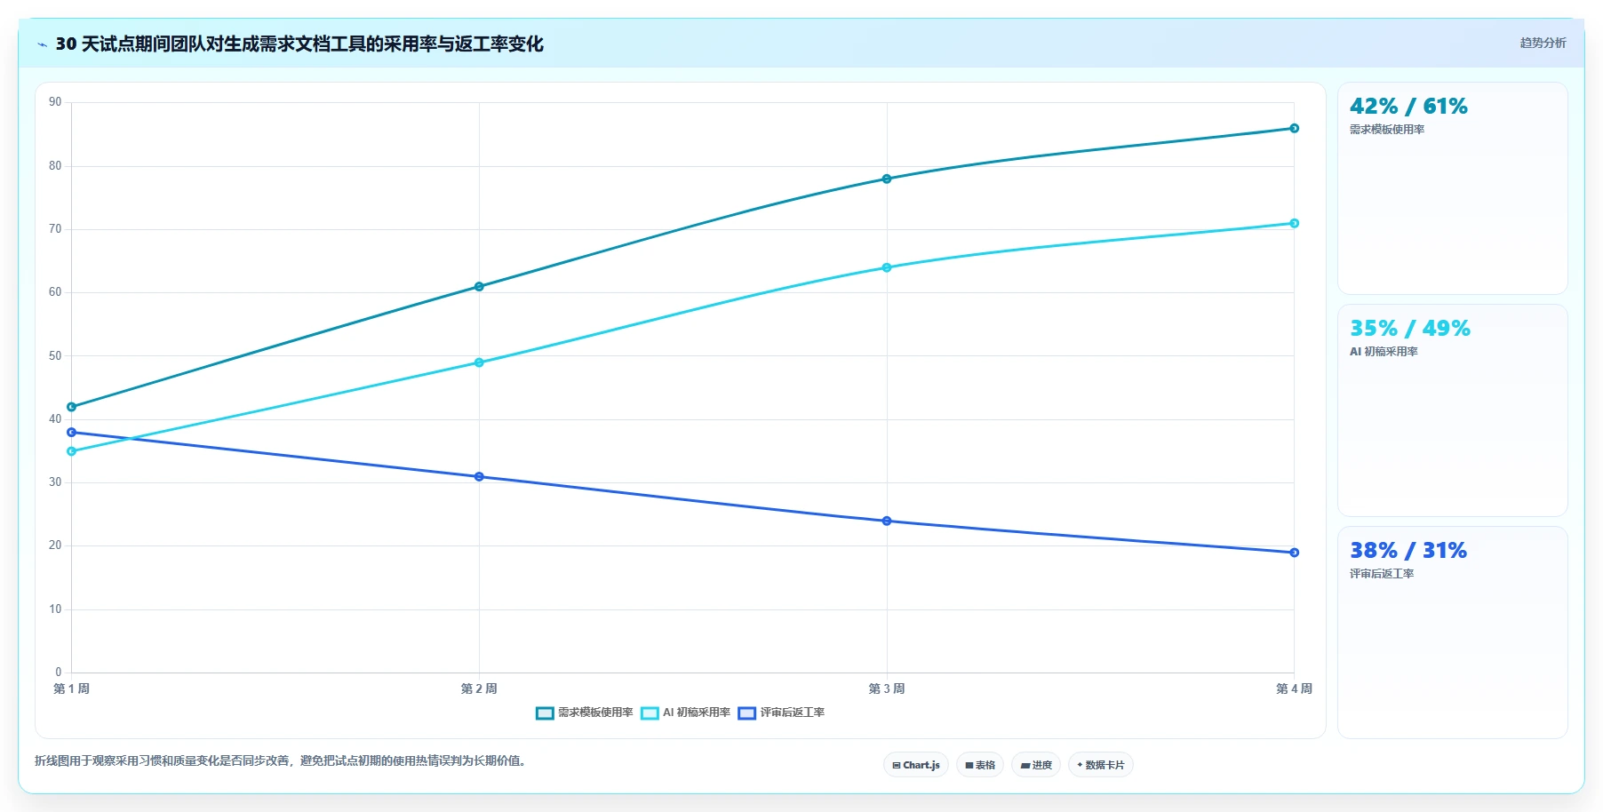Screen dimensions: 1603x812
Task: Select 评审后返工率 point at 第 4 周 (19)
Action: [x=1294, y=553]
